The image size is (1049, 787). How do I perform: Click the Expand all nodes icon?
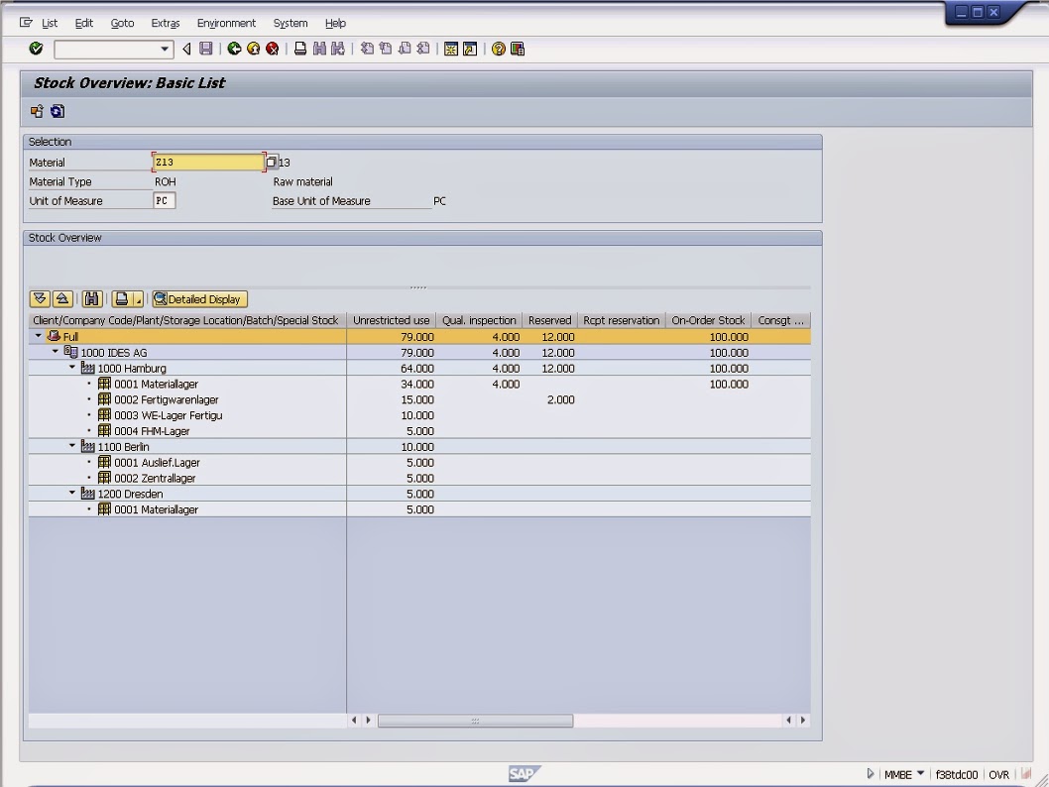coord(40,299)
